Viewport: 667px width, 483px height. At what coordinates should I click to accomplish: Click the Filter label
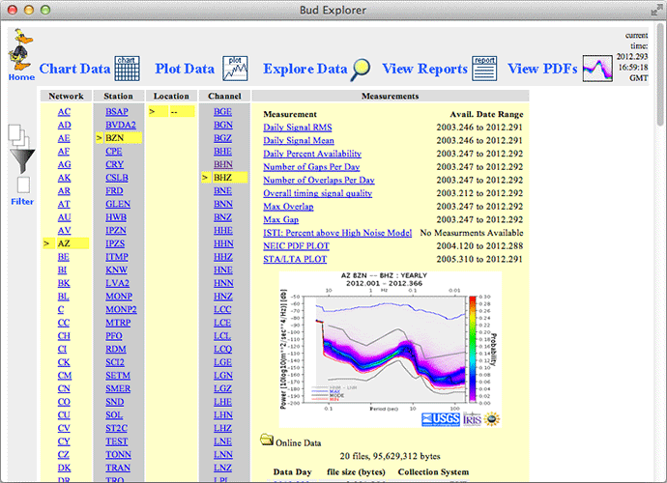22,202
